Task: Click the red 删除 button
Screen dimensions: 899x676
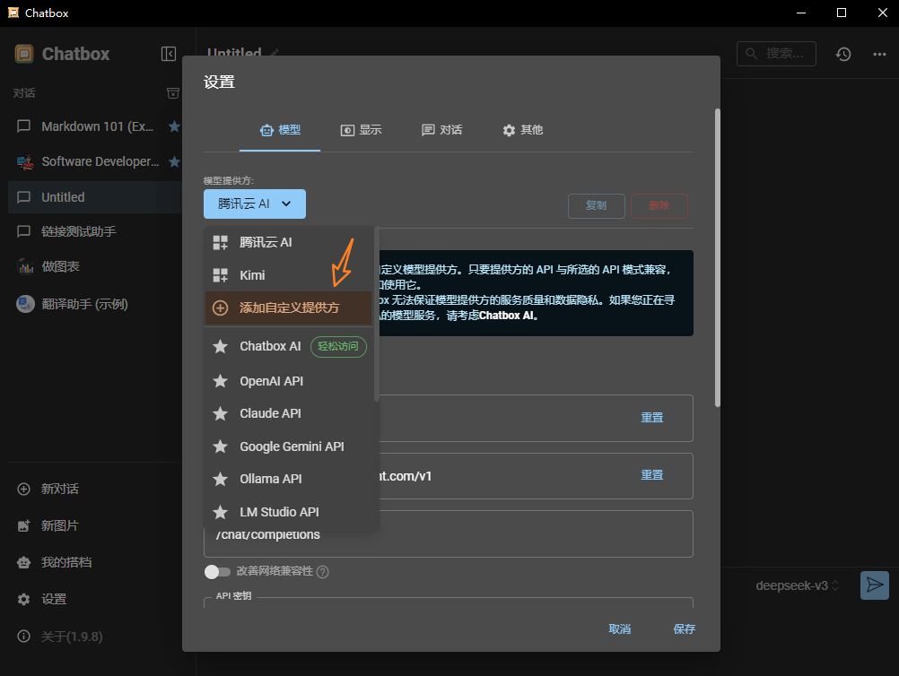Action: [x=659, y=205]
